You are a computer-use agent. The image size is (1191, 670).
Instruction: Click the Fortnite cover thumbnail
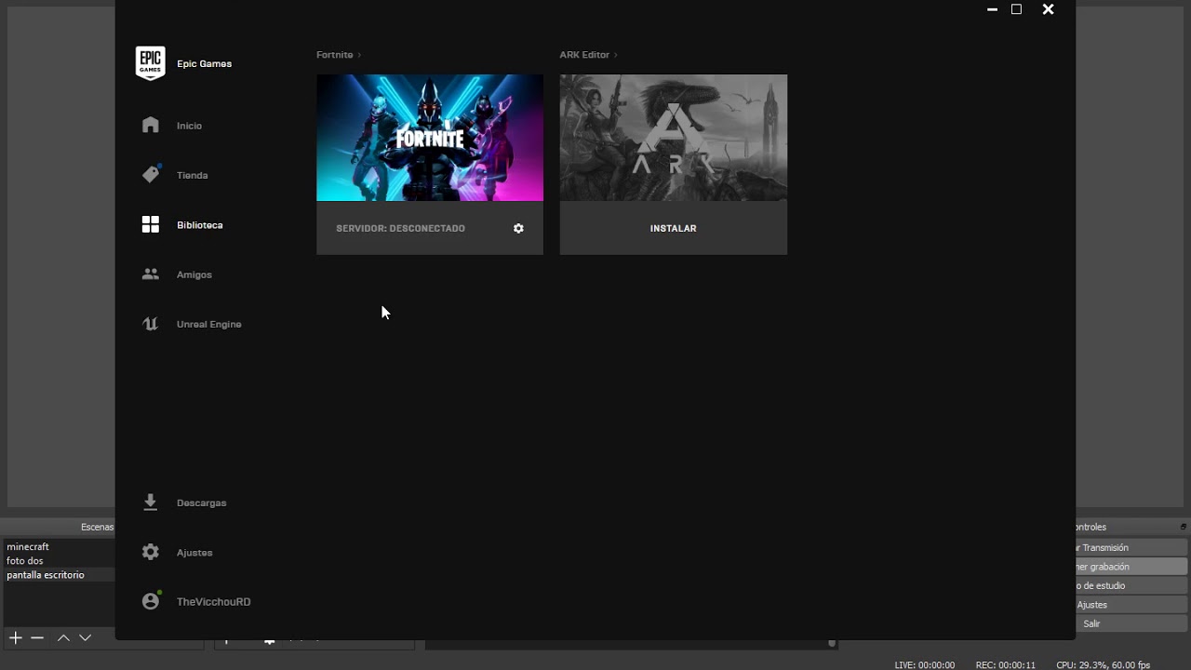430,138
